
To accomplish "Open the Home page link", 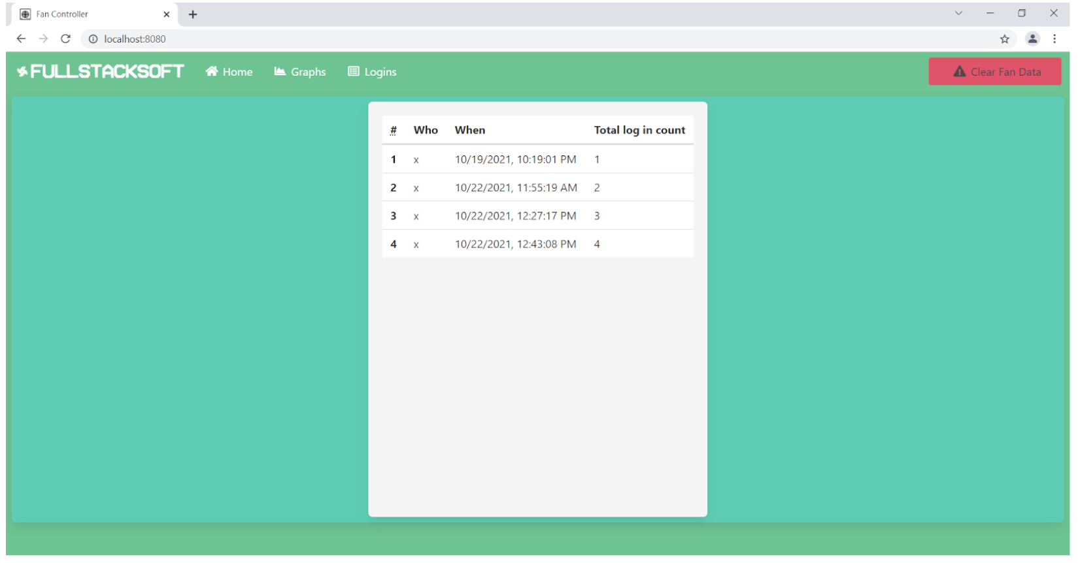I will point(229,72).
